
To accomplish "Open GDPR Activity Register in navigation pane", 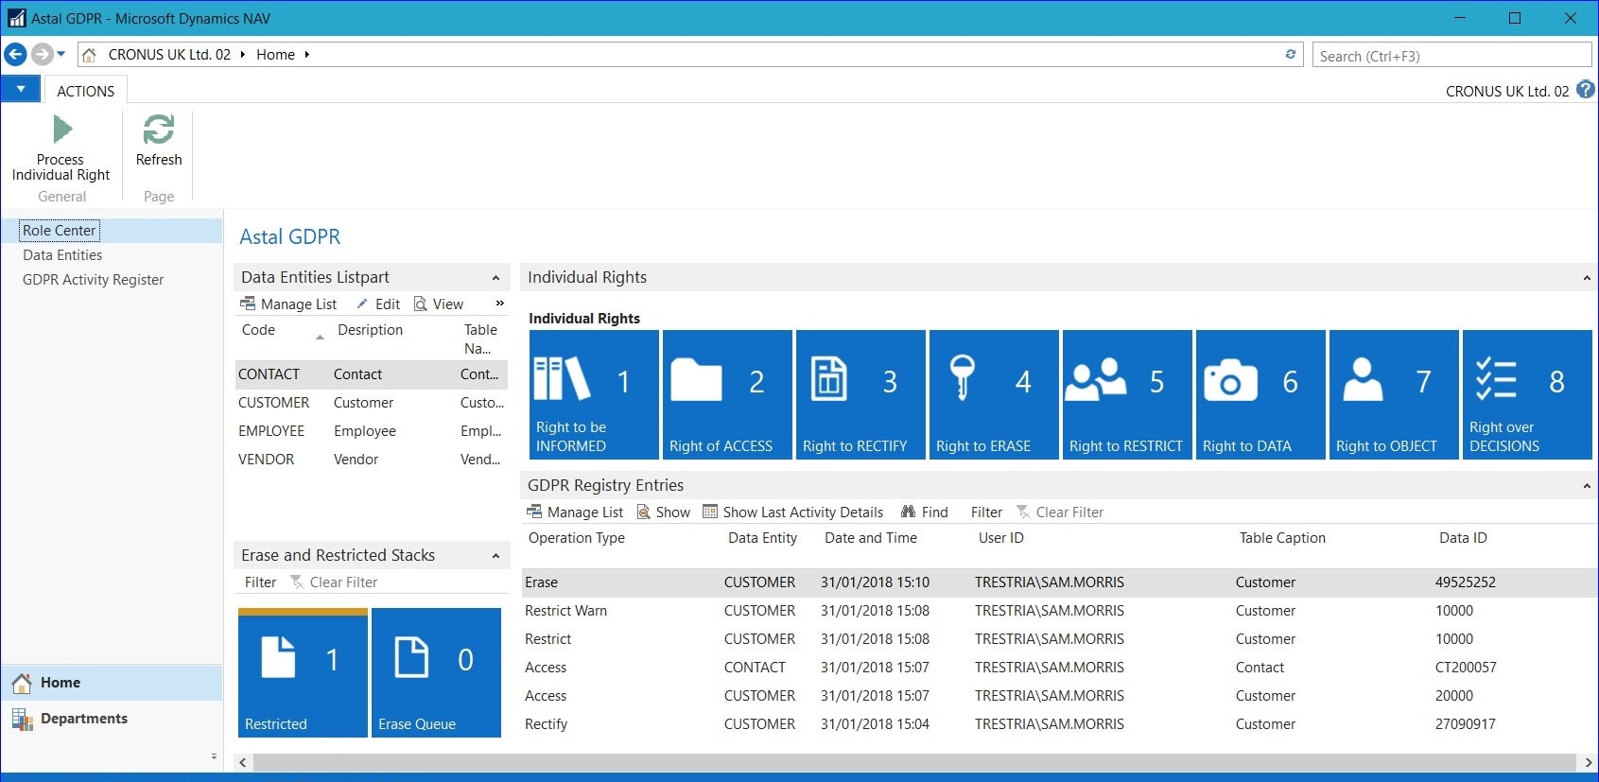I will [x=93, y=279].
